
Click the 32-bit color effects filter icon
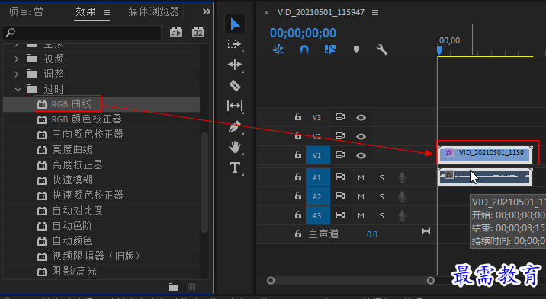[x=198, y=33]
